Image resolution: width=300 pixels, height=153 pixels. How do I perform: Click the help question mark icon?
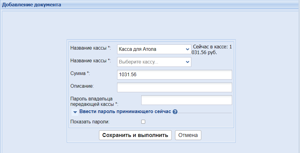tap(175, 112)
